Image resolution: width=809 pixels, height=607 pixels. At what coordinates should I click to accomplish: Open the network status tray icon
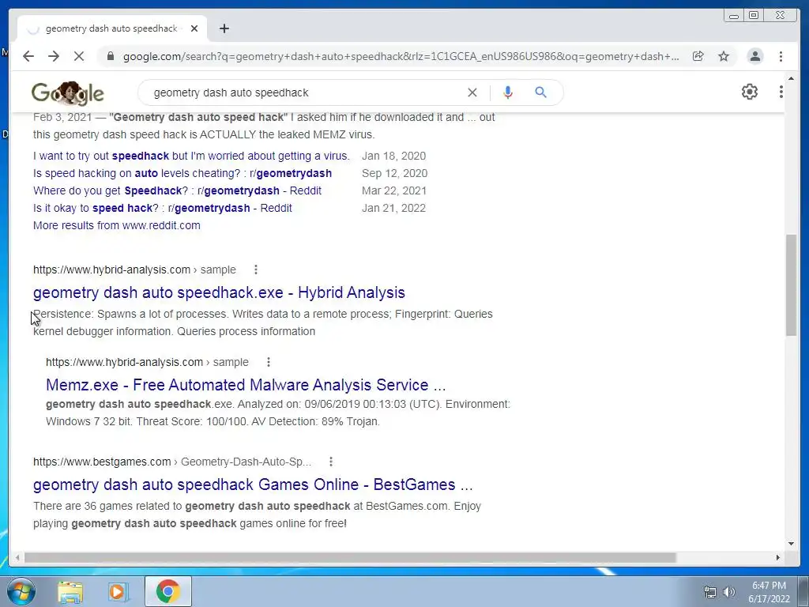[x=710, y=592]
